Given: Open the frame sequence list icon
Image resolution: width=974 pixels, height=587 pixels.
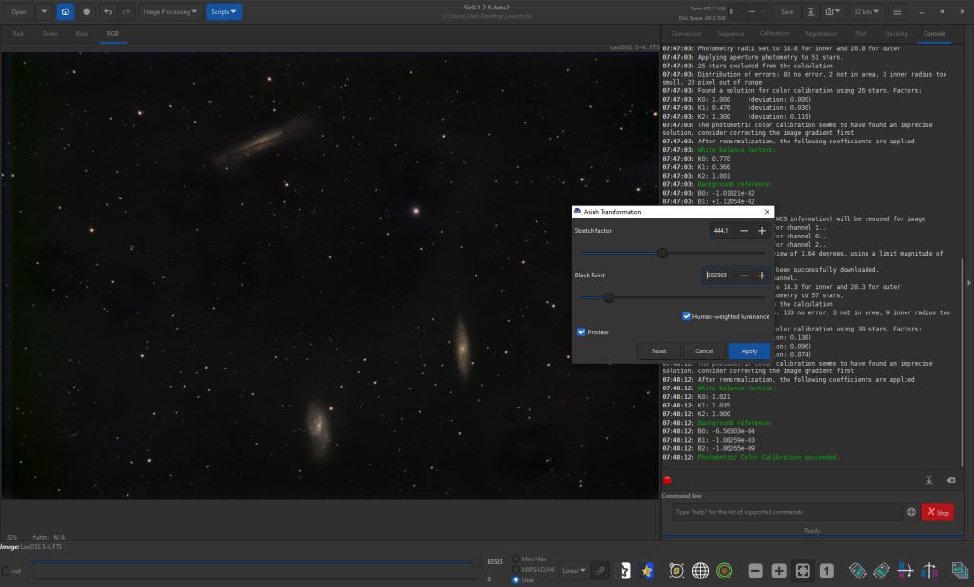Looking at the screenshot, I should (960, 570).
